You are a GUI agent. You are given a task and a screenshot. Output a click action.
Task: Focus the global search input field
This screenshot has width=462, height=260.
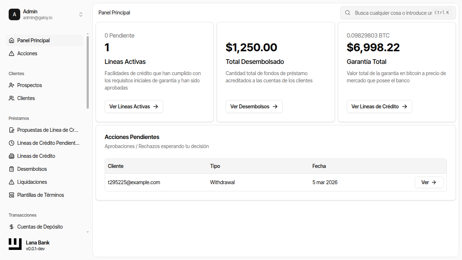(393, 13)
